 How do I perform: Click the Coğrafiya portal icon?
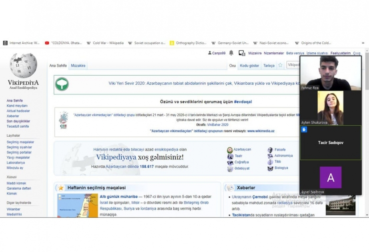pos(230,162)
